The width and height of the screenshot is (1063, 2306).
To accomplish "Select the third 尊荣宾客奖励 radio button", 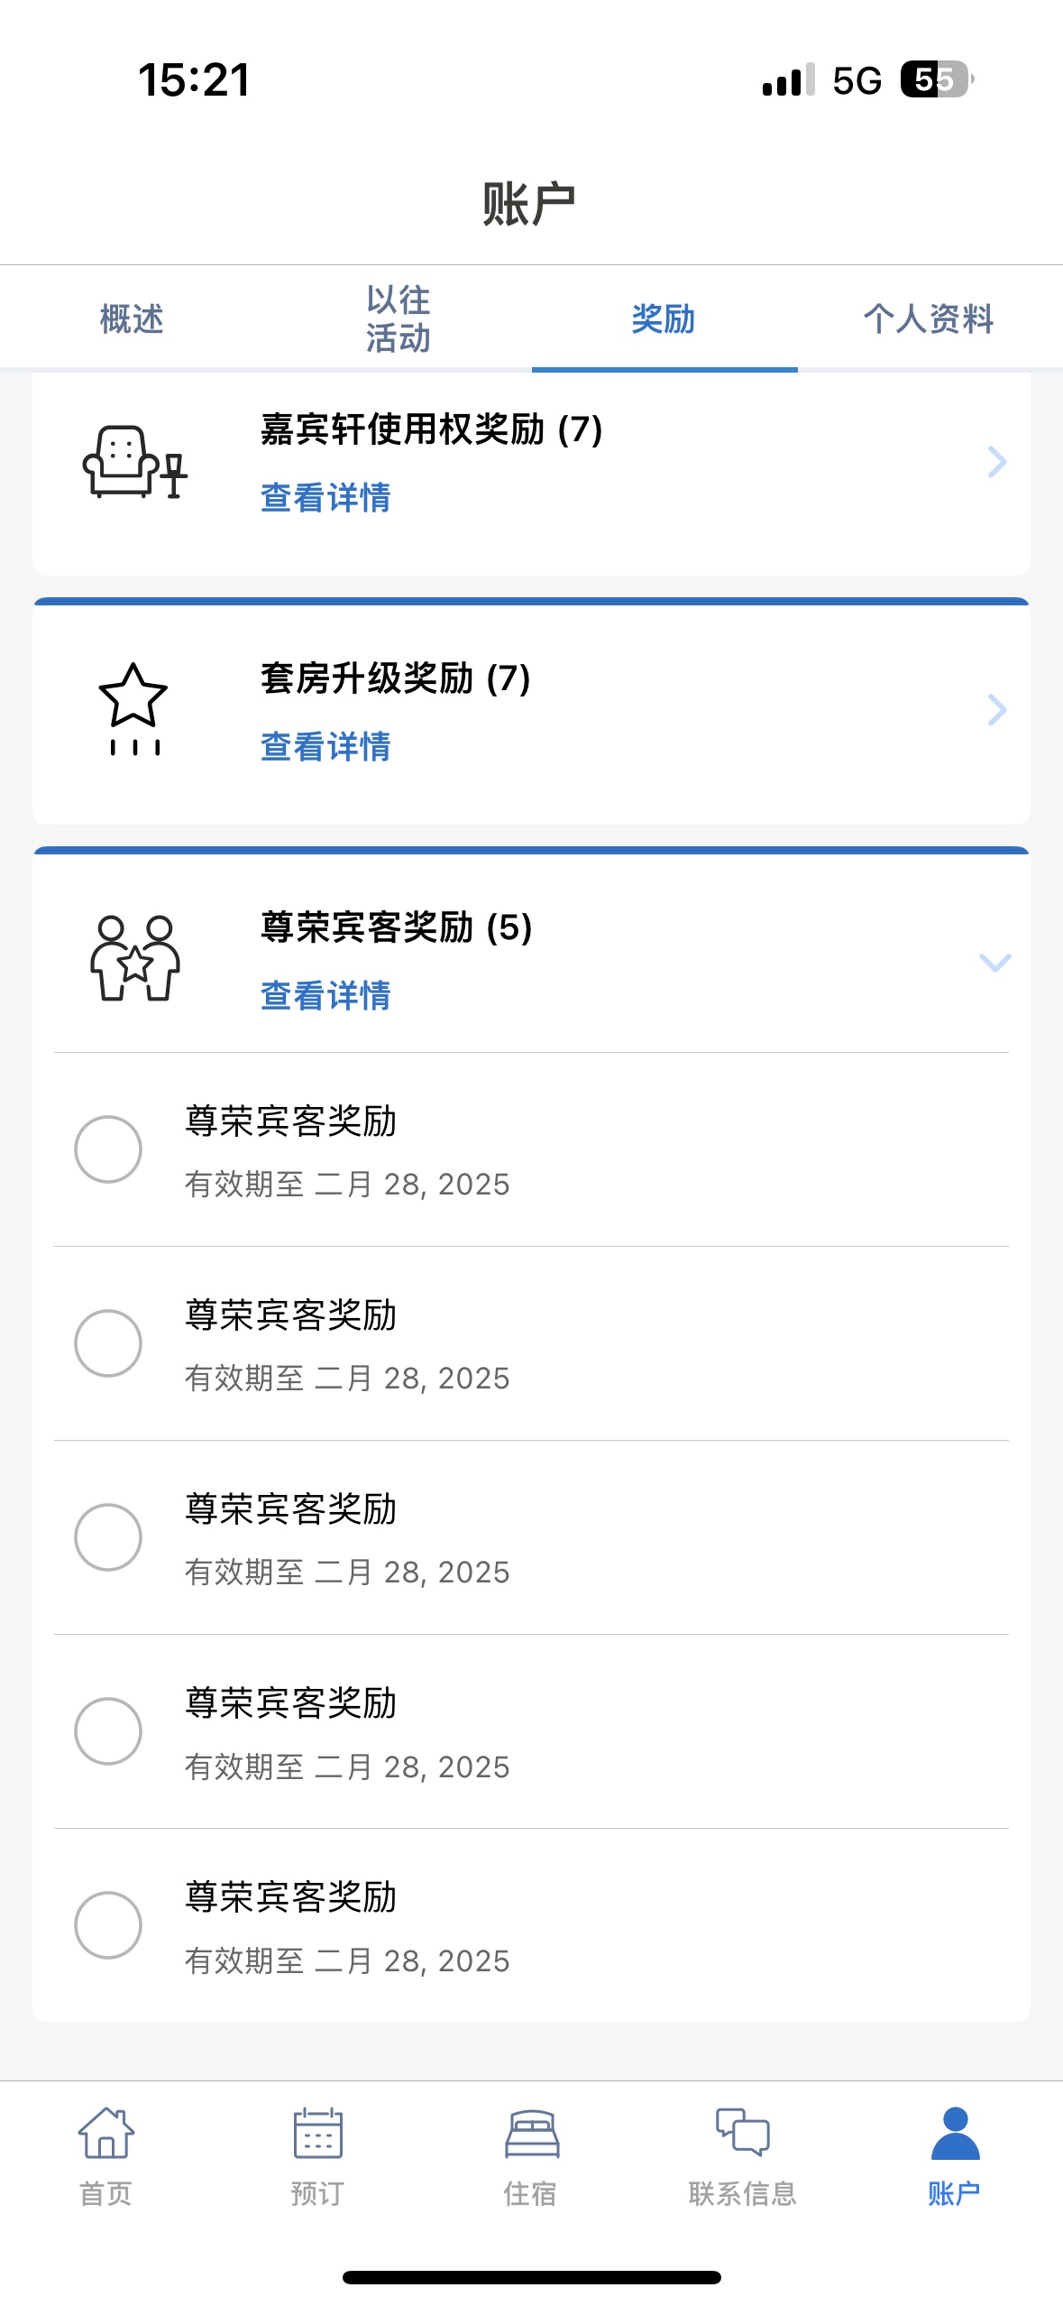I will click(x=108, y=1537).
